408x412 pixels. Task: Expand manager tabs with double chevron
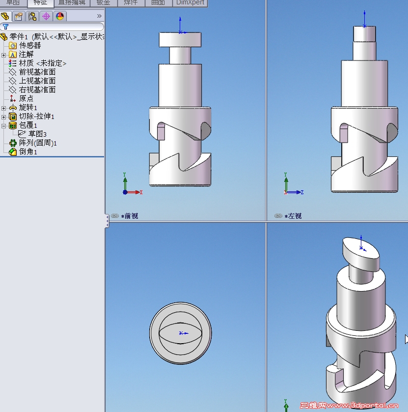tap(99, 16)
